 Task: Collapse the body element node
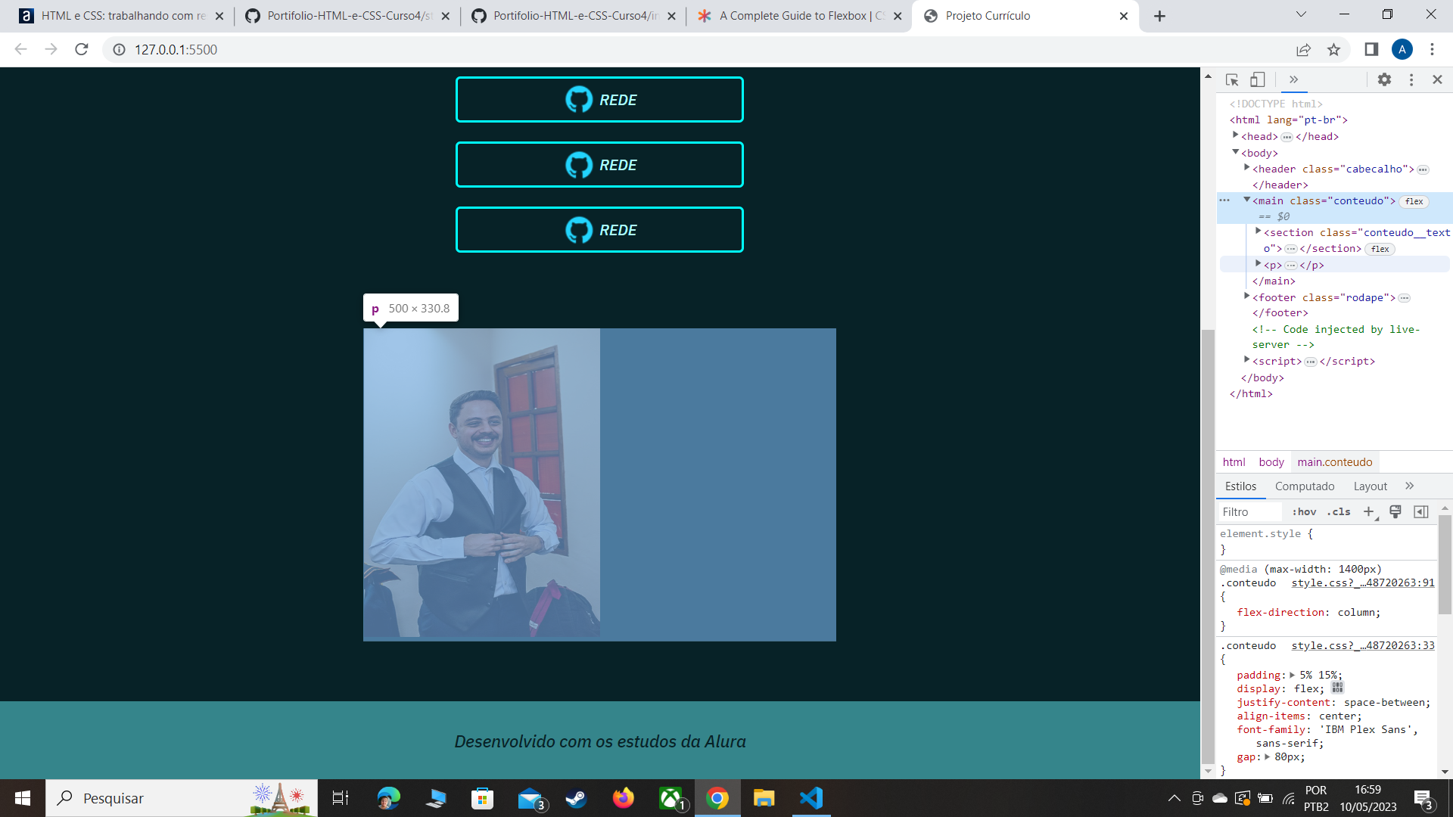(1236, 152)
